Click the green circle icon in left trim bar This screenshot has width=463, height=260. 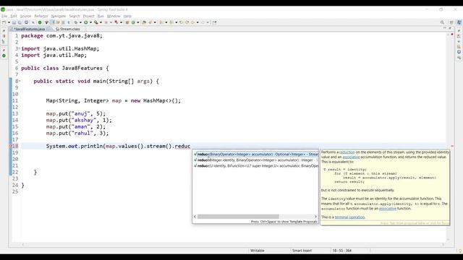point(4,56)
